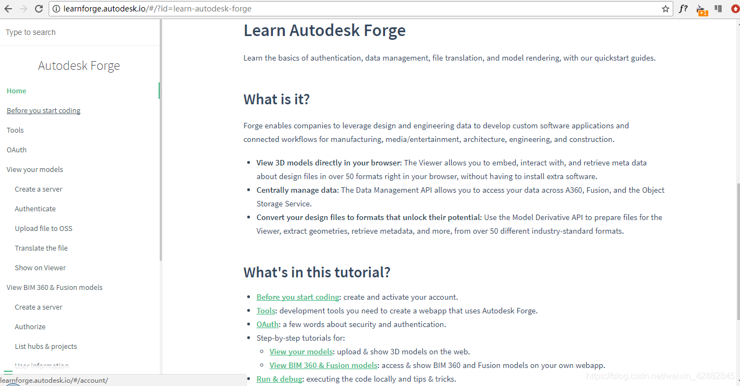This screenshot has width=740, height=386.
Task: Expand View BIM 360 & Fusion models section
Action: coord(54,287)
